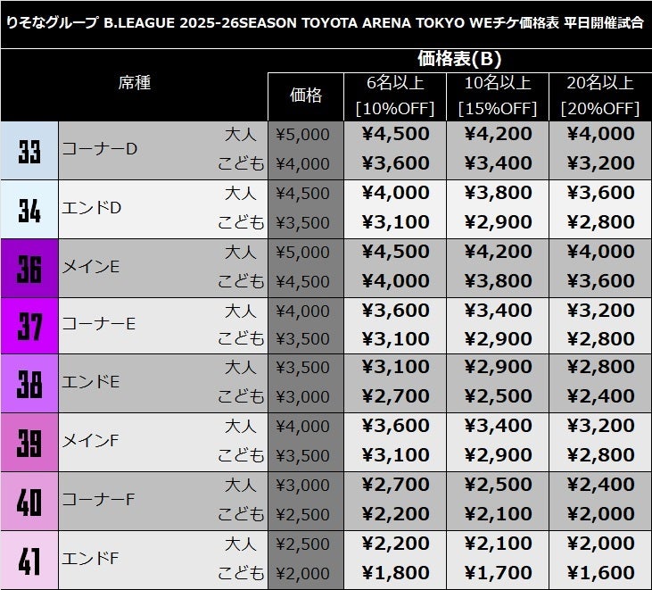This screenshot has width=652, height=590.
Task: Select the 6名以上 [10%OFF] column header
Action: point(394,96)
